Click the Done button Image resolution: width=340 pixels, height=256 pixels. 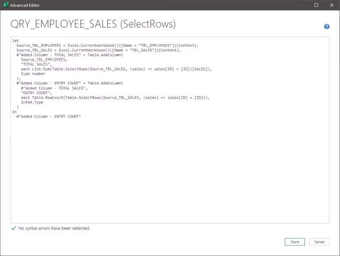(x=295, y=242)
